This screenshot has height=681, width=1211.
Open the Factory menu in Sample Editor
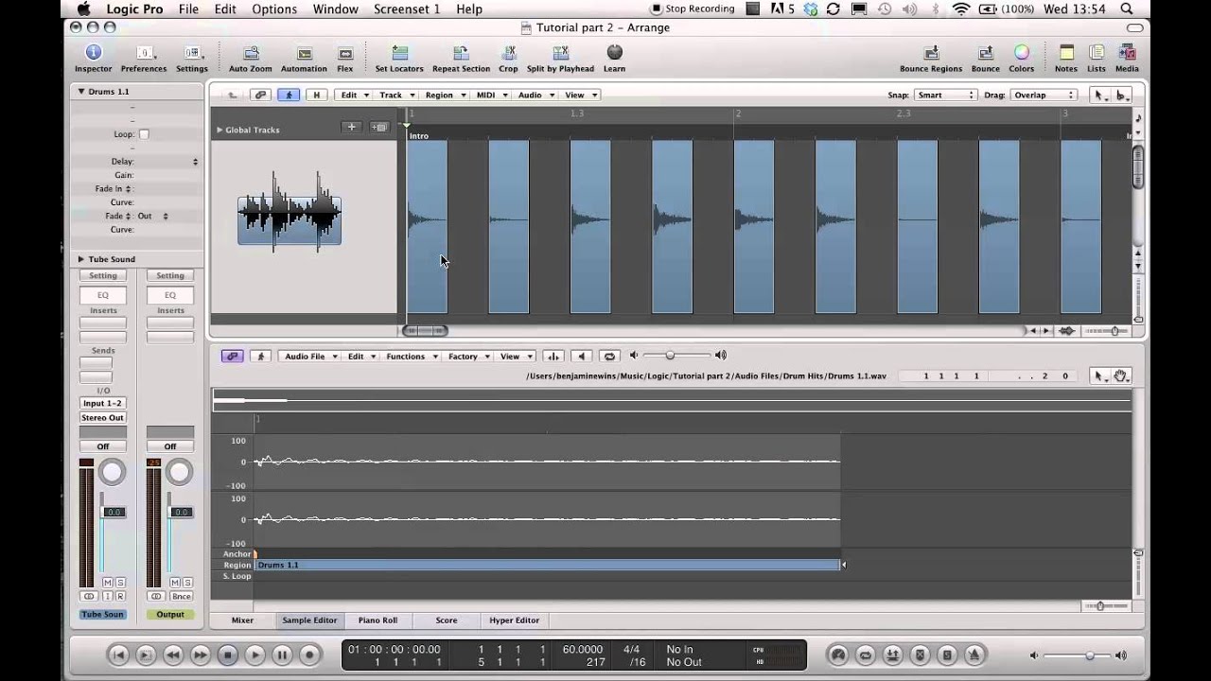coord(467,357)
